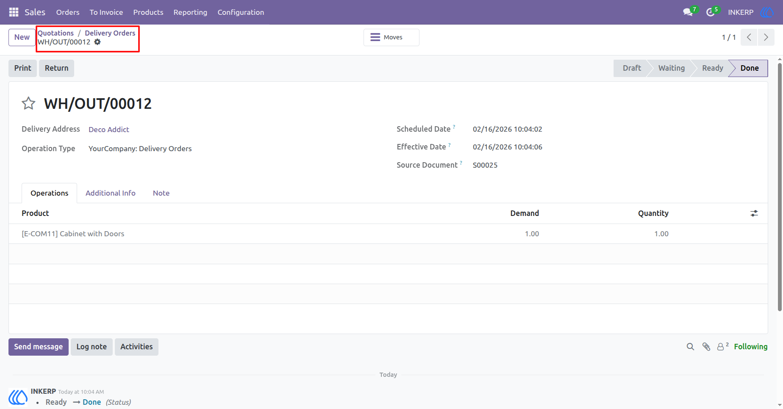The image size is (783, 409).
Task: Go to the next record arrow
Action: pyautogui.click(x=766, y=37)
